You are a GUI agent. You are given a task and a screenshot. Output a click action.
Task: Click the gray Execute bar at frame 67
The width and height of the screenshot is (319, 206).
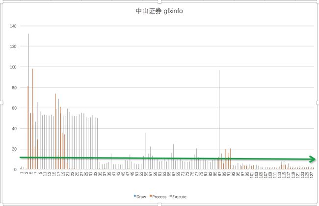(174, 157)
